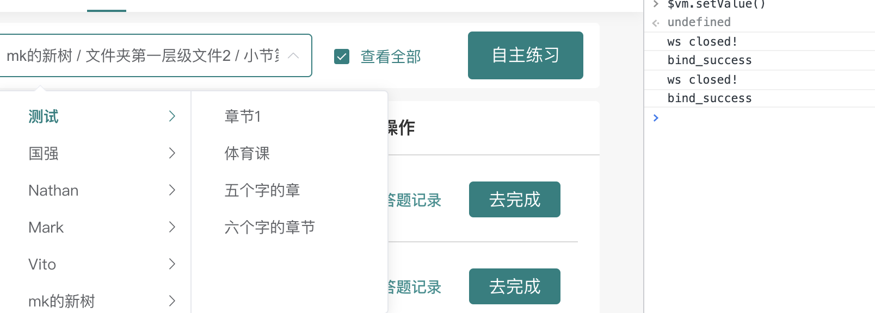The height and width of the screenshot is (313, 875).
Task: Select 六个字的章节 chapter option
Action: pyautogui.click(x=270, y=227)
